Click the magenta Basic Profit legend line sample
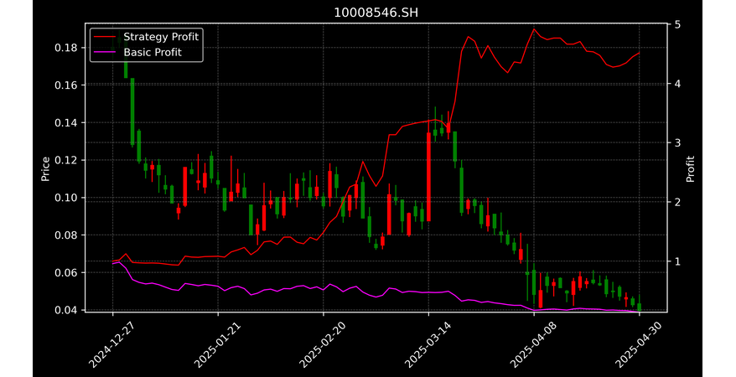Screen dimensions: 736x377 coord(104,53)
